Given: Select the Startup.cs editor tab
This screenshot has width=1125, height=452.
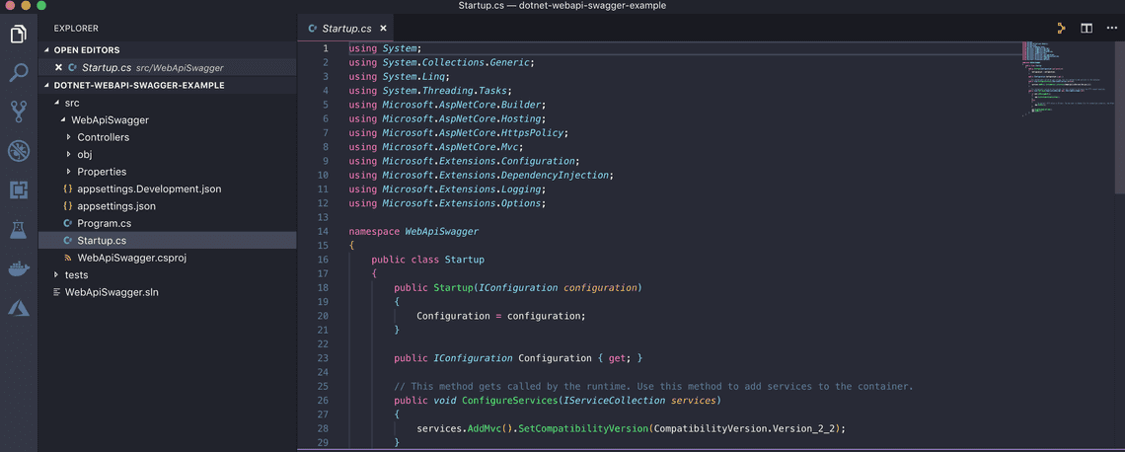Looking at the screenshot, I should [x=346, y=29].
